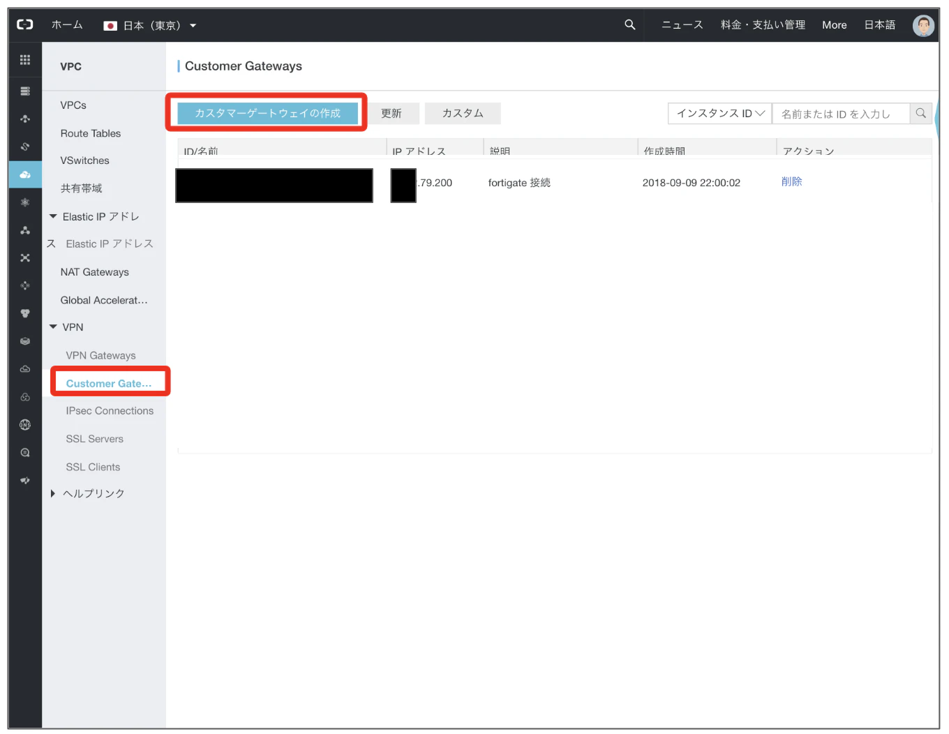Open IPsec Connections in the sidebar

click(x=110, y=411)
